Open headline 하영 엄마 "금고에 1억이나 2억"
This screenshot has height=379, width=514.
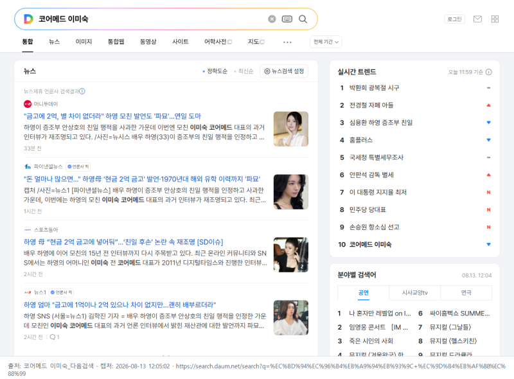120,305
